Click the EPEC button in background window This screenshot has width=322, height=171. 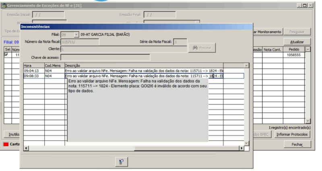coord(262,134)
